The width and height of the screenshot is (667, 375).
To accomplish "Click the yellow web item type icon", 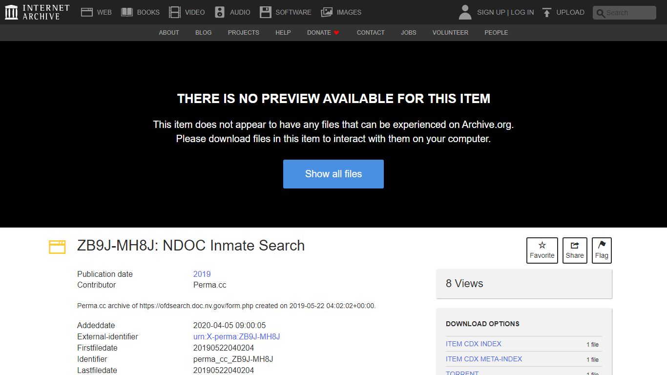I will click(57, 247).
